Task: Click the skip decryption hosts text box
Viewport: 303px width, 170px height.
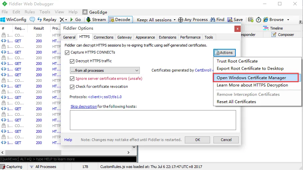Action: tap(153, 120)
